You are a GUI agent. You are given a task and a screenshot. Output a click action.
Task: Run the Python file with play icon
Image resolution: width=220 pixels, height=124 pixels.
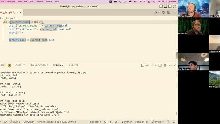(156, 12)
